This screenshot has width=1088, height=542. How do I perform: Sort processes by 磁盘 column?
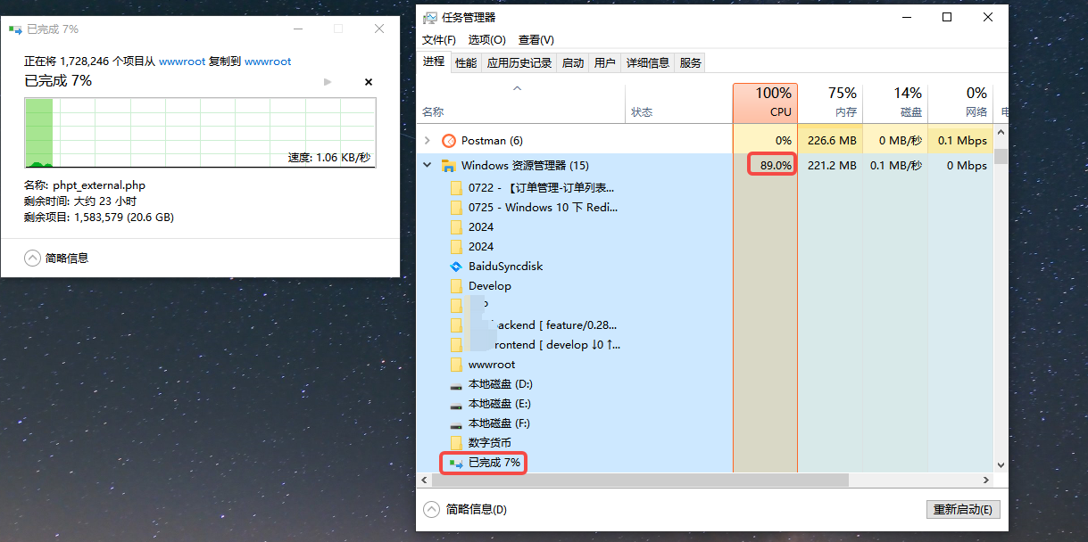(894, 103)
